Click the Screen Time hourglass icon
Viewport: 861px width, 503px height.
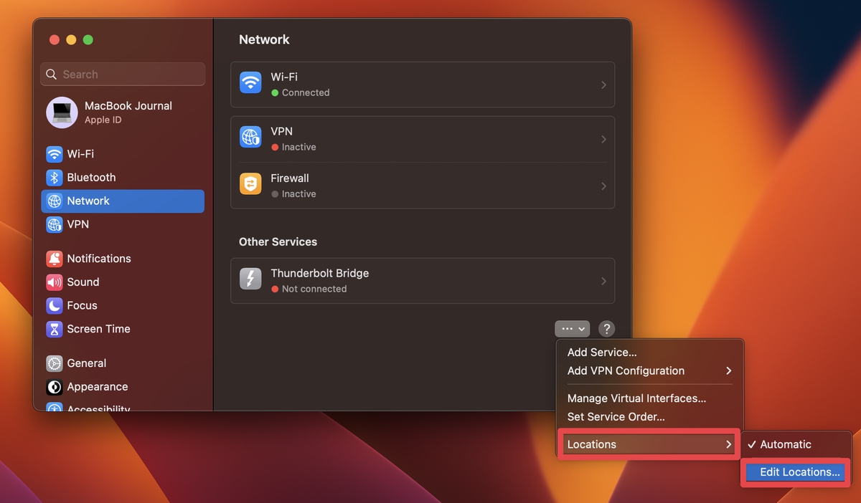point(54,329)
